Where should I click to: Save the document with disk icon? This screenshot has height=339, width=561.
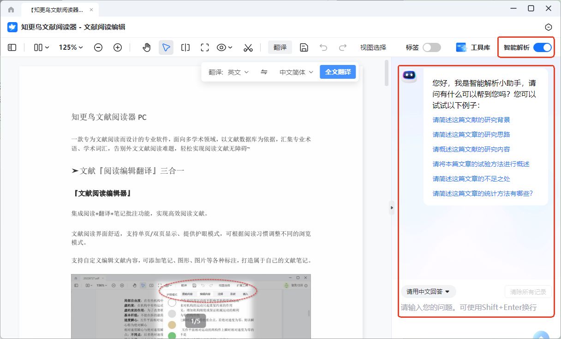pos(304,47)
